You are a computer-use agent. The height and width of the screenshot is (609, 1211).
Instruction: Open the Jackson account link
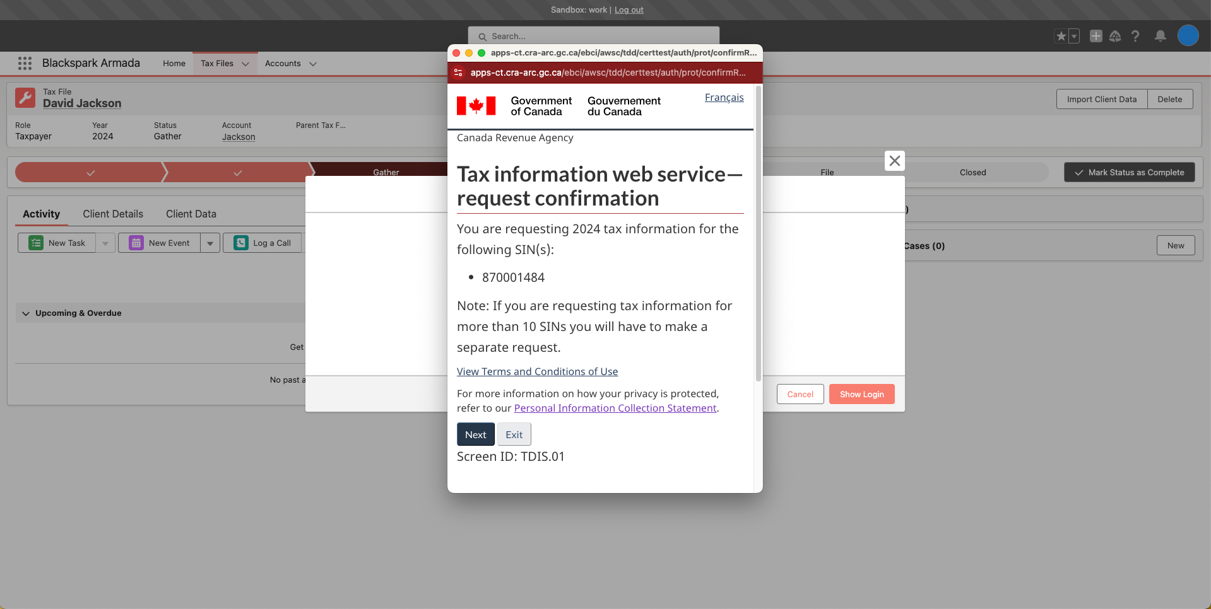click(239, 137)
